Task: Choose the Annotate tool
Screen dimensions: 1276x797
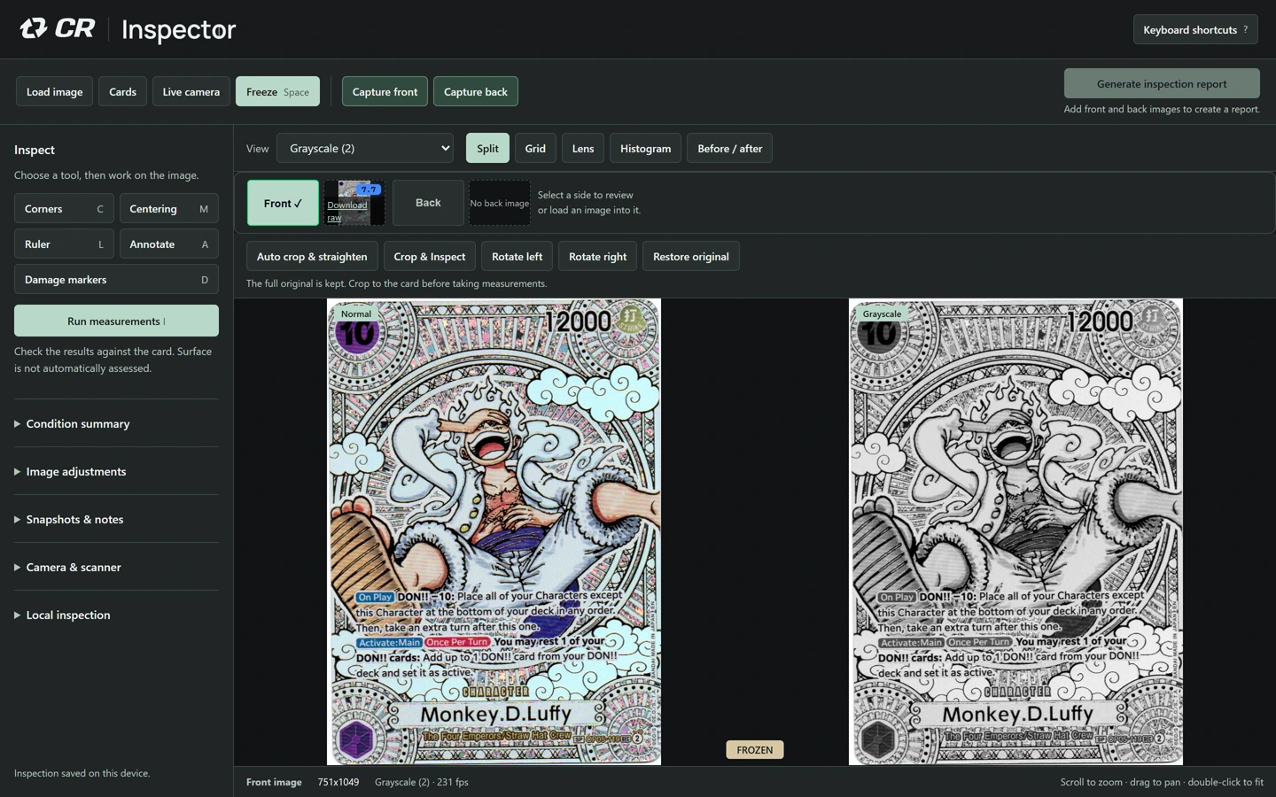Action: (169, 244)
